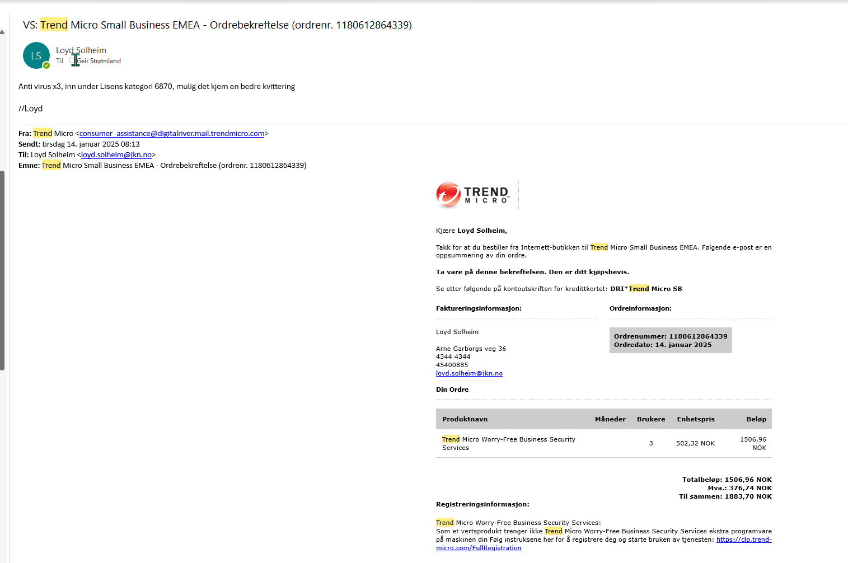
Task: Click the email subject heading at the top
Action: (x=217, y=25)
